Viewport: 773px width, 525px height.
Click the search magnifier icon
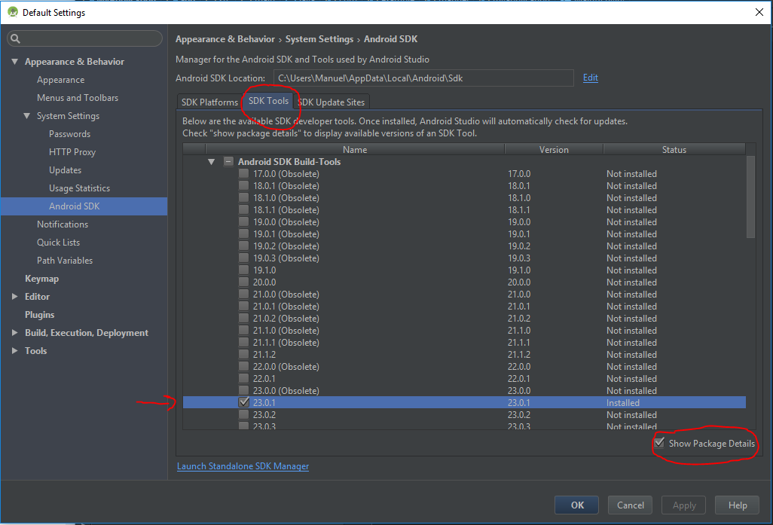(x=15, y=38)
